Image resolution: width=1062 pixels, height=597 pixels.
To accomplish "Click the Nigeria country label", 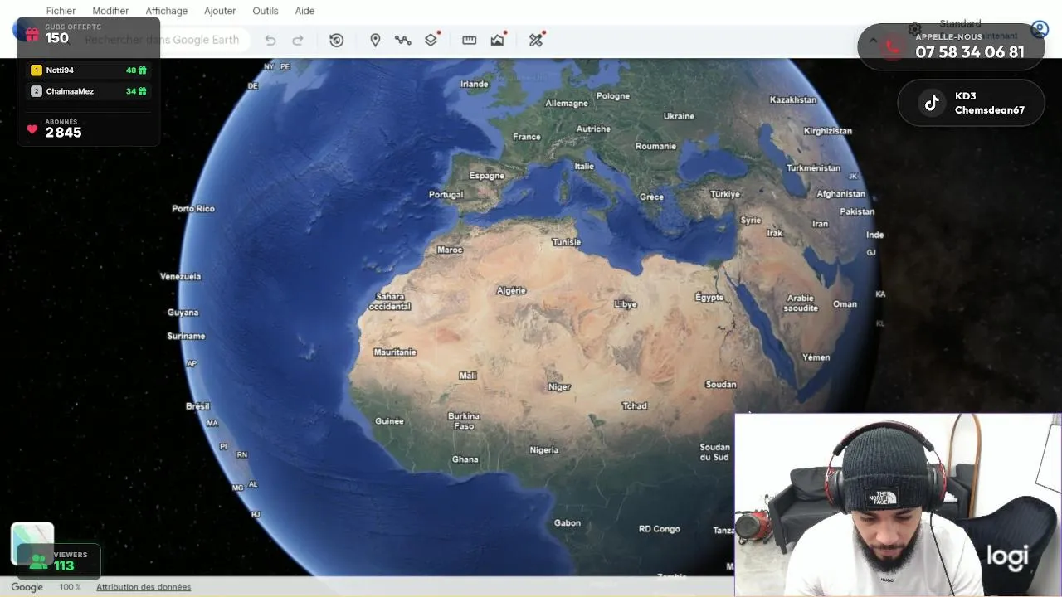I will click(x=544, y=450).
